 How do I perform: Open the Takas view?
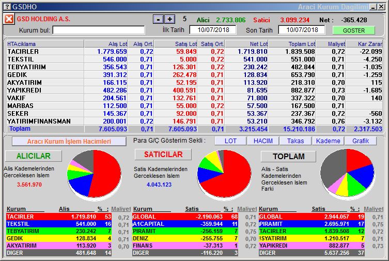tap(295, 141)
